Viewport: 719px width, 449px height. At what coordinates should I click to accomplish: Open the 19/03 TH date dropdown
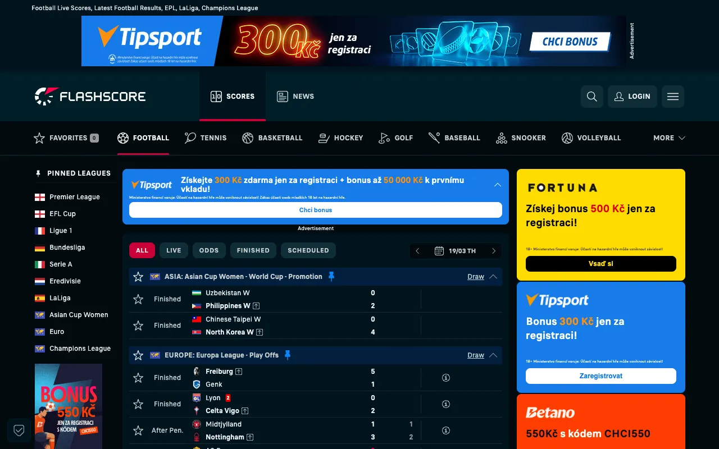click(456, 251)
